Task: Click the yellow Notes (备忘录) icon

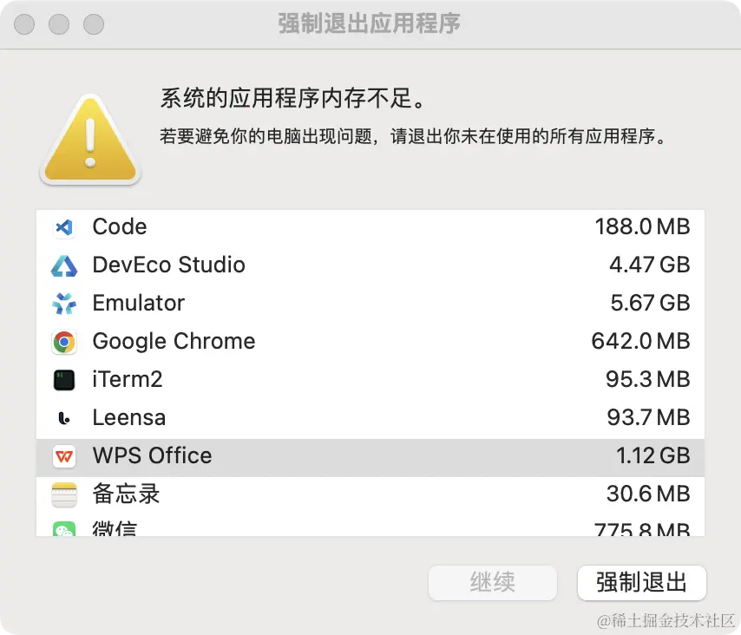Action: [x=63, y=494]
